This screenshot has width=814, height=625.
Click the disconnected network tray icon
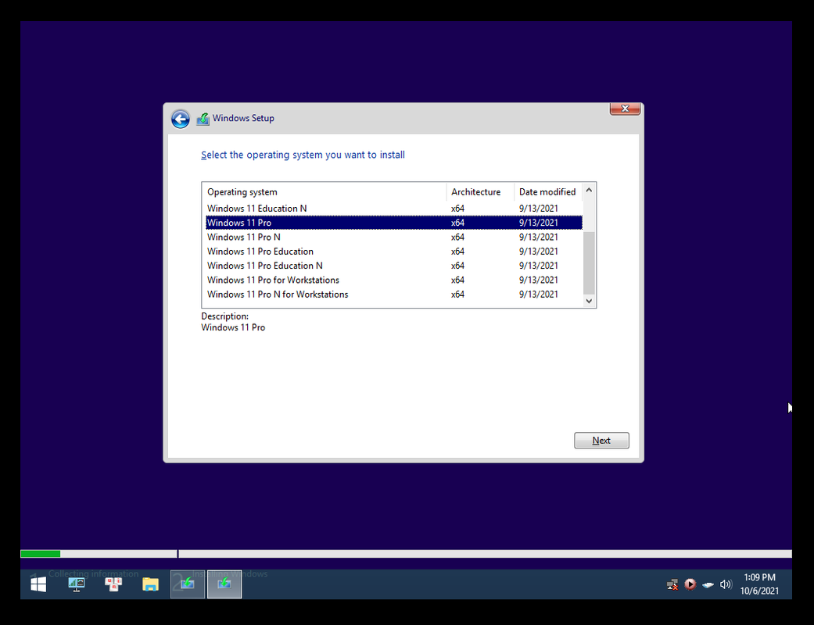[672, 584]
